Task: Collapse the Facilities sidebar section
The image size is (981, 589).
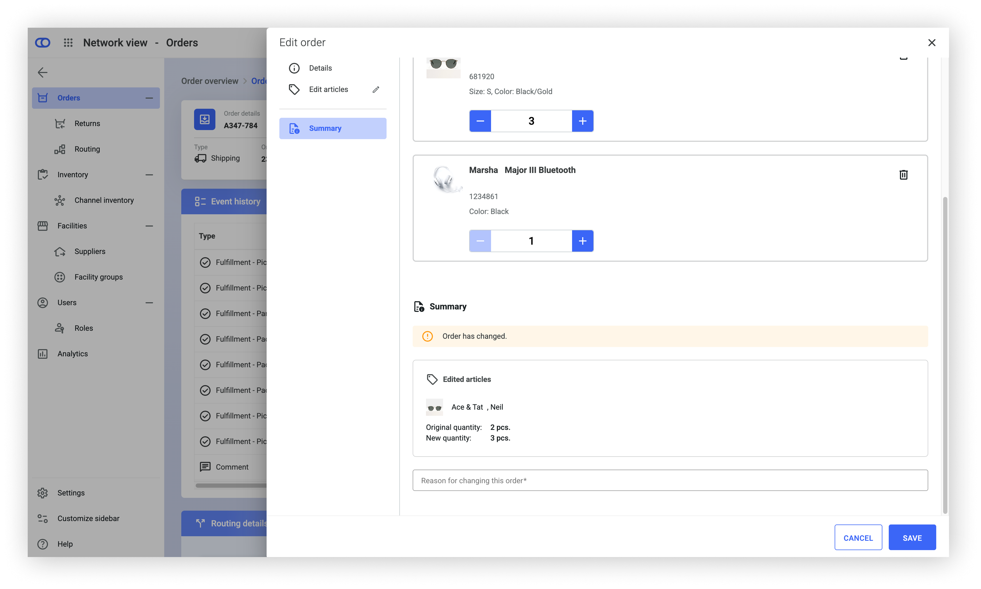Action: pos(149,226)
